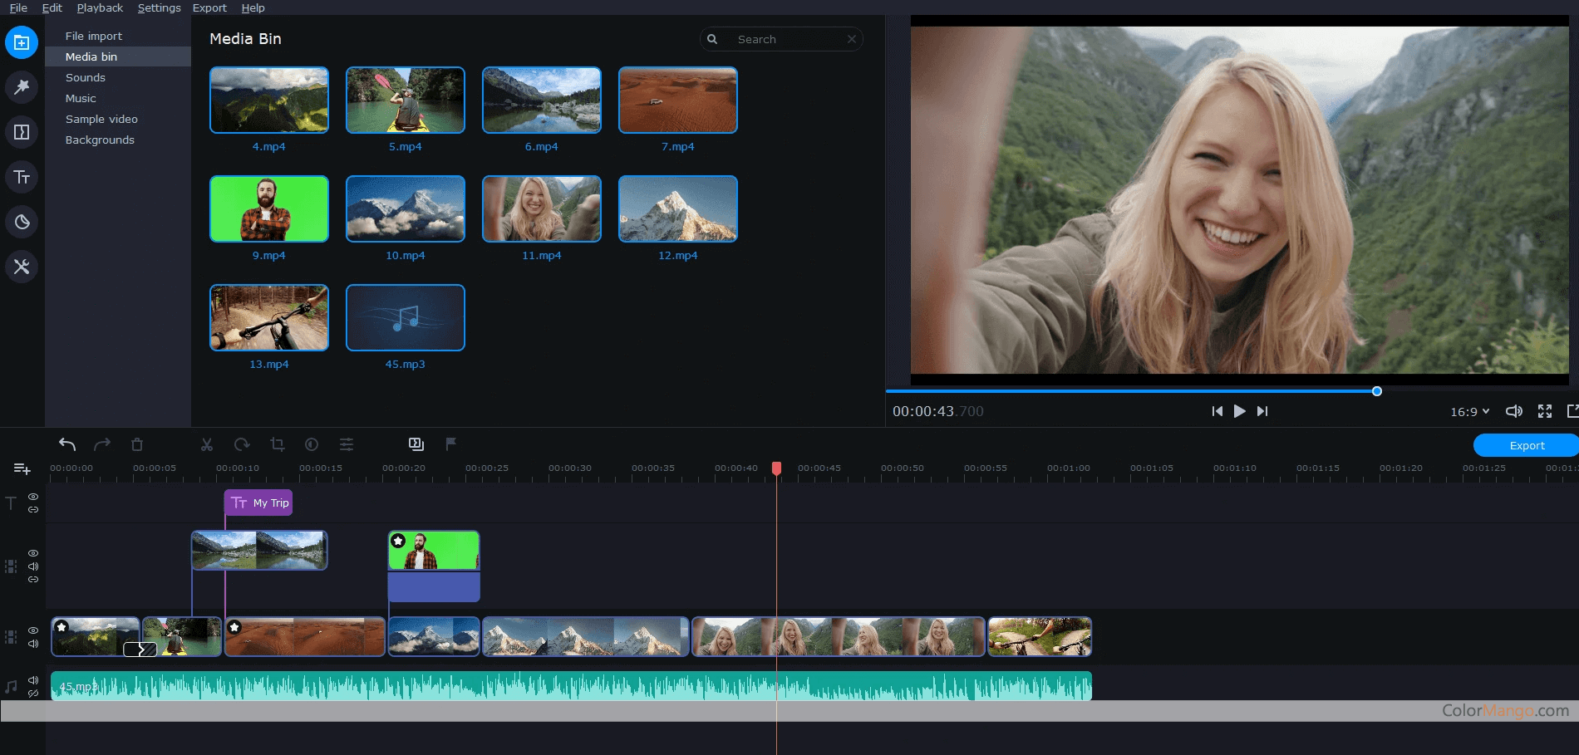Open the add track menu
This screenshot has height=755, width=1579.
[22, 469]
